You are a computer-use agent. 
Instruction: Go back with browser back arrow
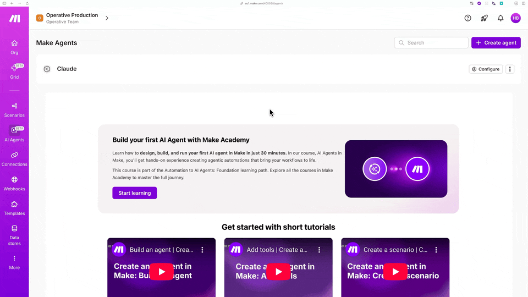[x=12, y=3]
